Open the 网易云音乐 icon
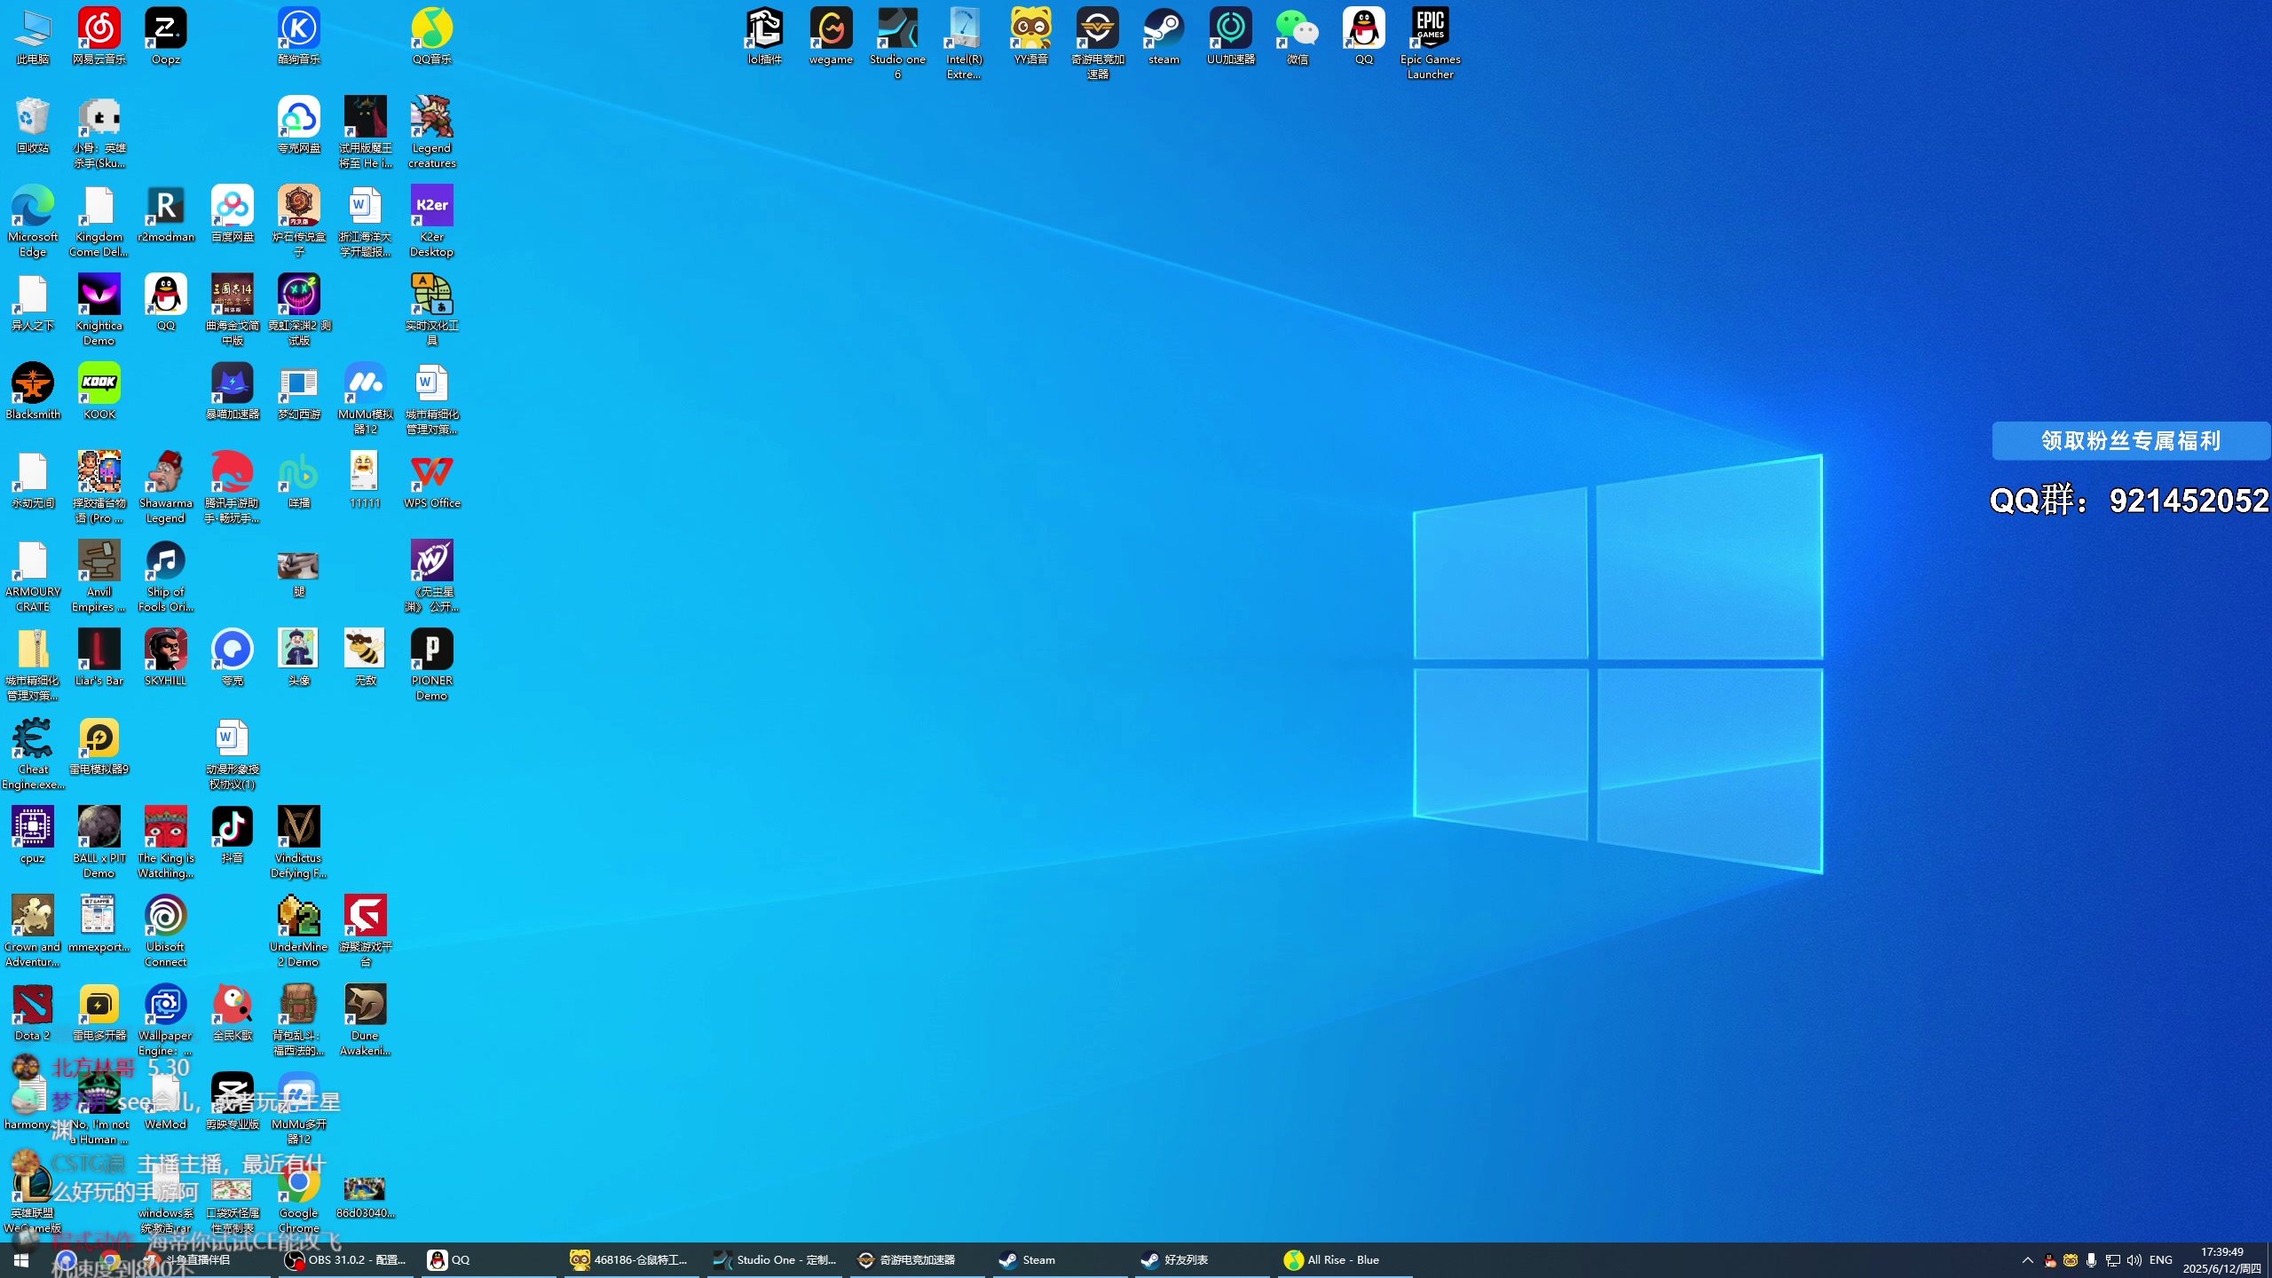 (x=99, y=36)
